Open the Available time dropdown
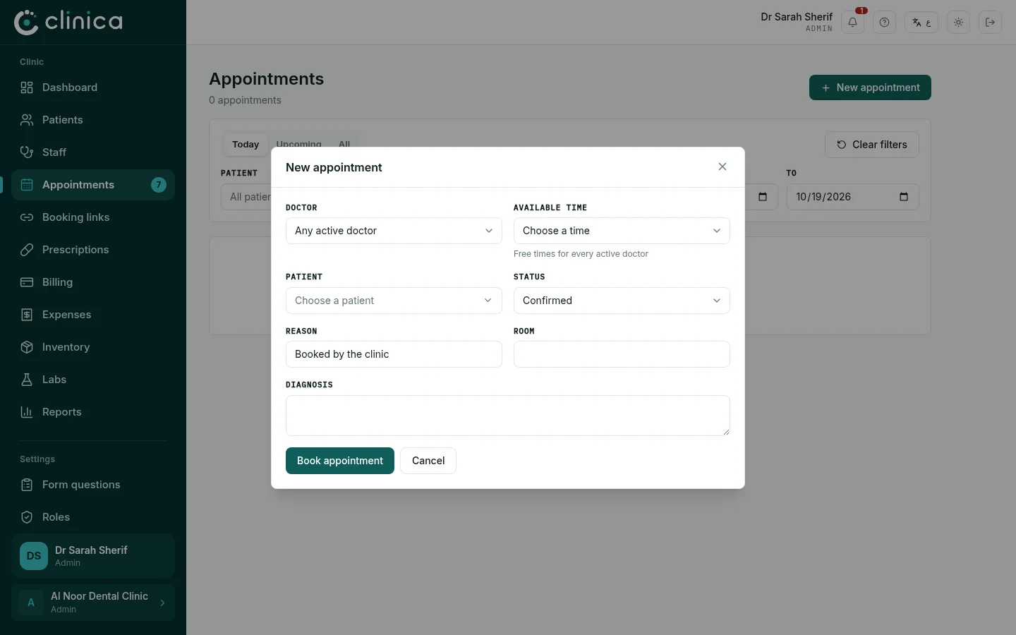1016x635 pixels. pos(622,231)
